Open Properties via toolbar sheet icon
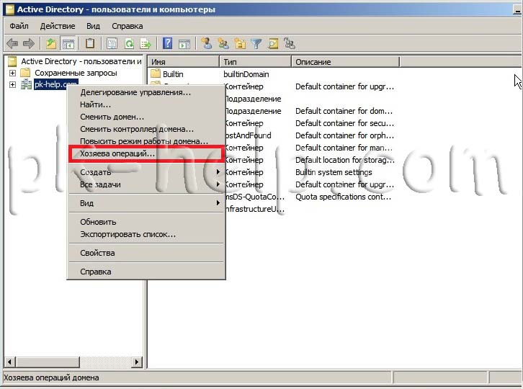Image resolution: width=523 pixels, height=389 pixels. pyautogui.click(x=112, y=44)
